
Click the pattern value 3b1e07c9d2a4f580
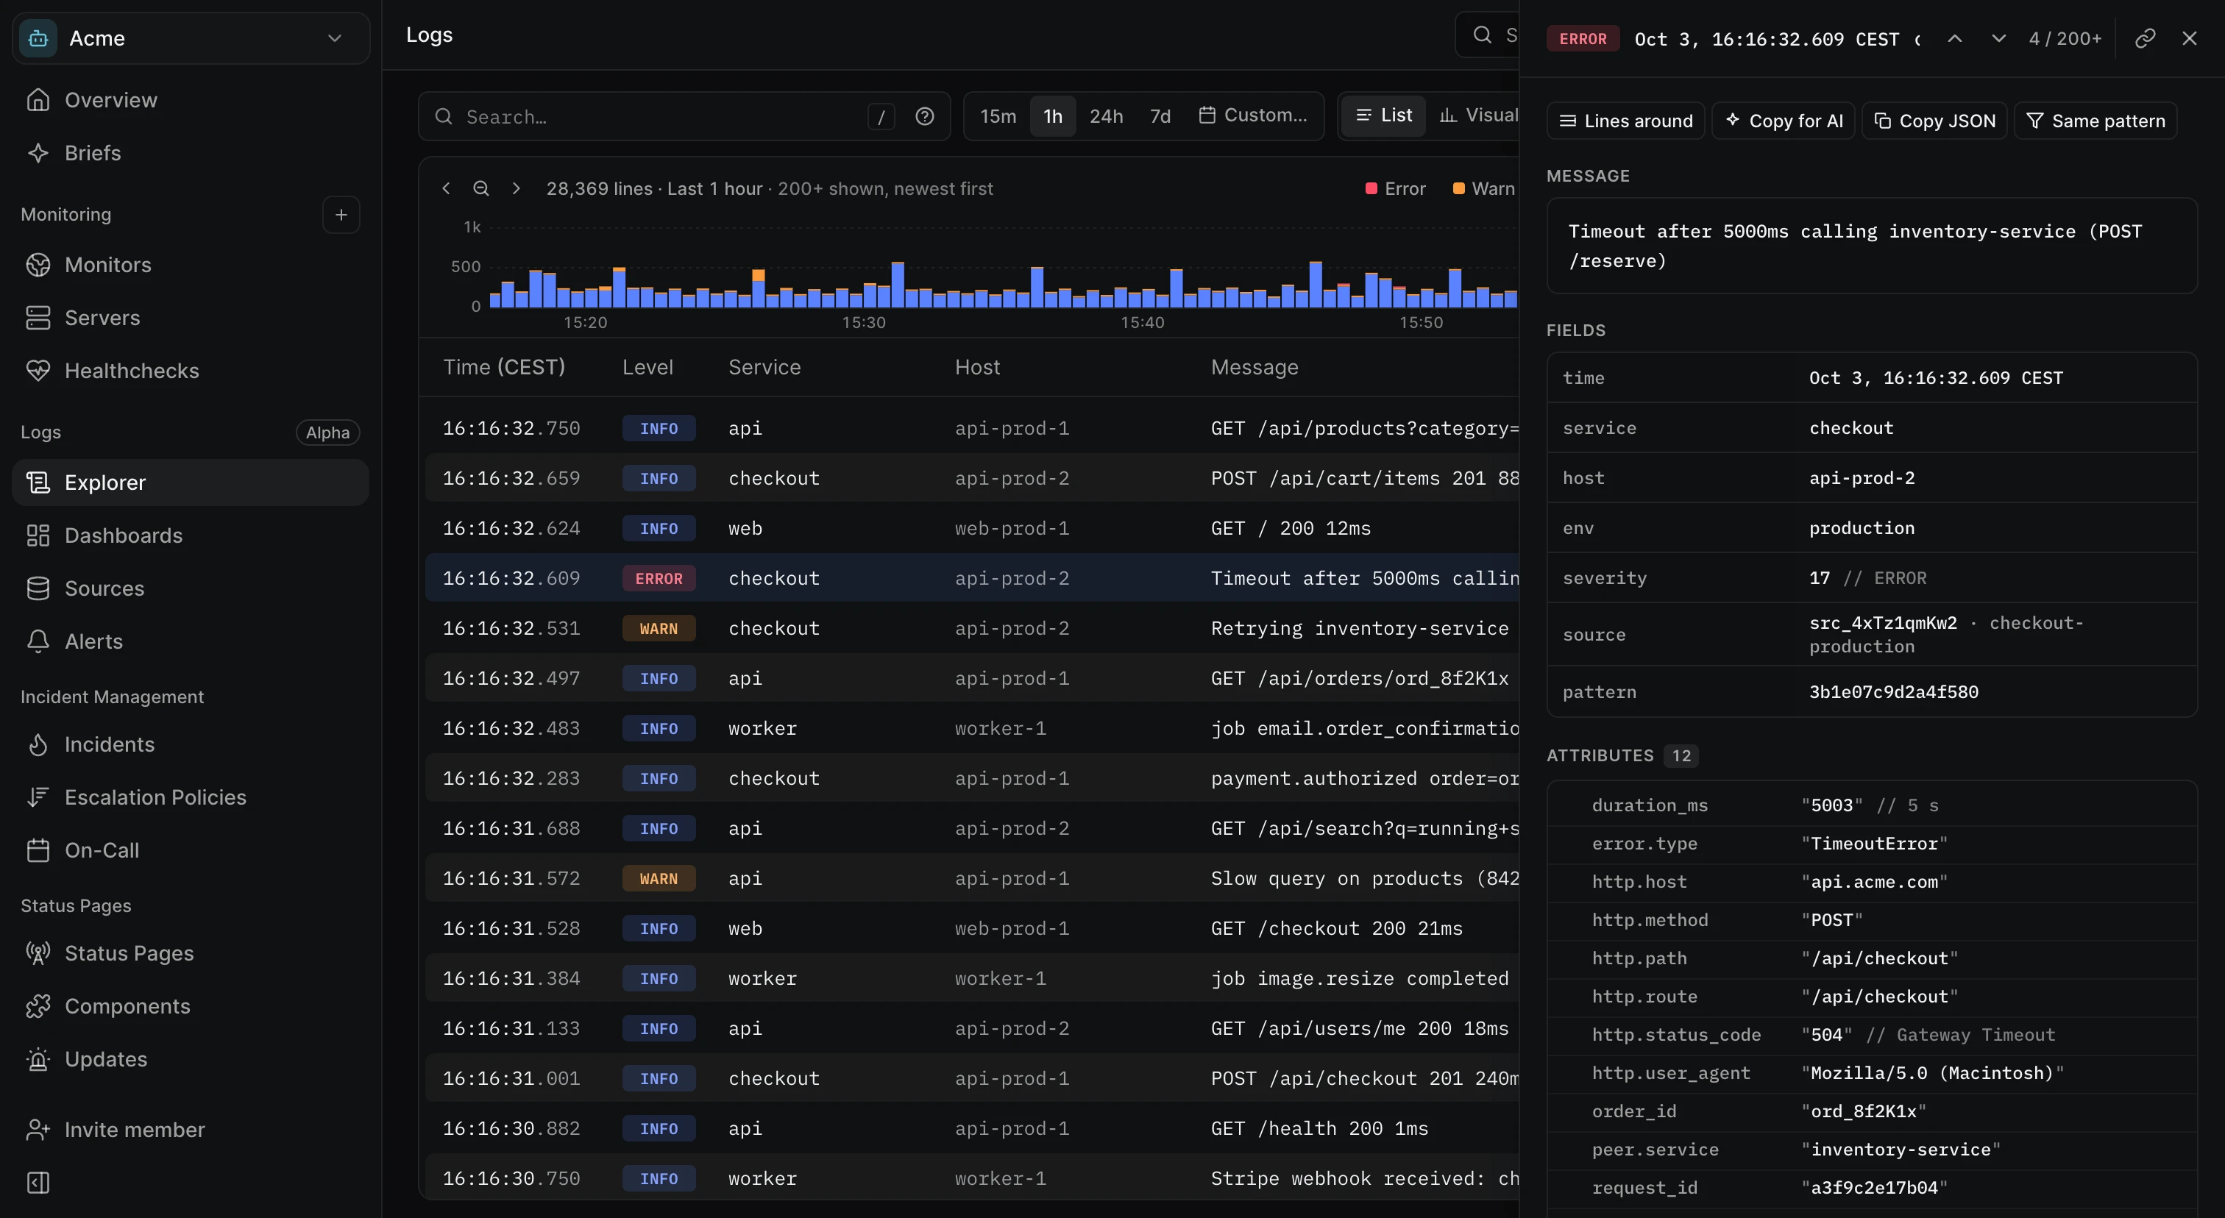pyautogui.click(x=1893, y=691)
